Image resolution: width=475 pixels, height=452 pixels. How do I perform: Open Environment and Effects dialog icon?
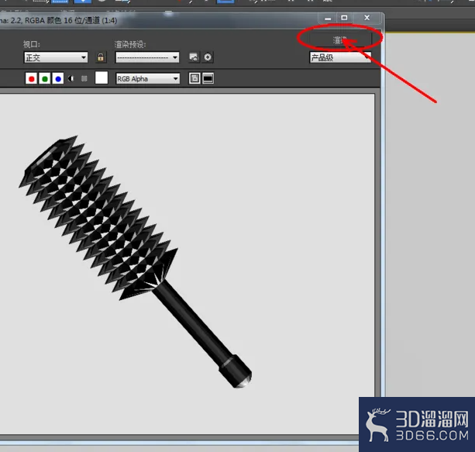pyautogui.click(x=208, y=57)
